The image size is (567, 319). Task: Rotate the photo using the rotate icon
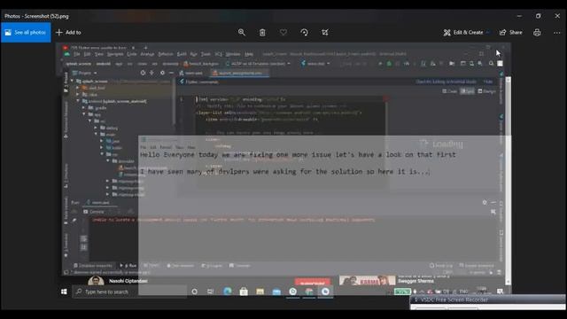[304, 32]
